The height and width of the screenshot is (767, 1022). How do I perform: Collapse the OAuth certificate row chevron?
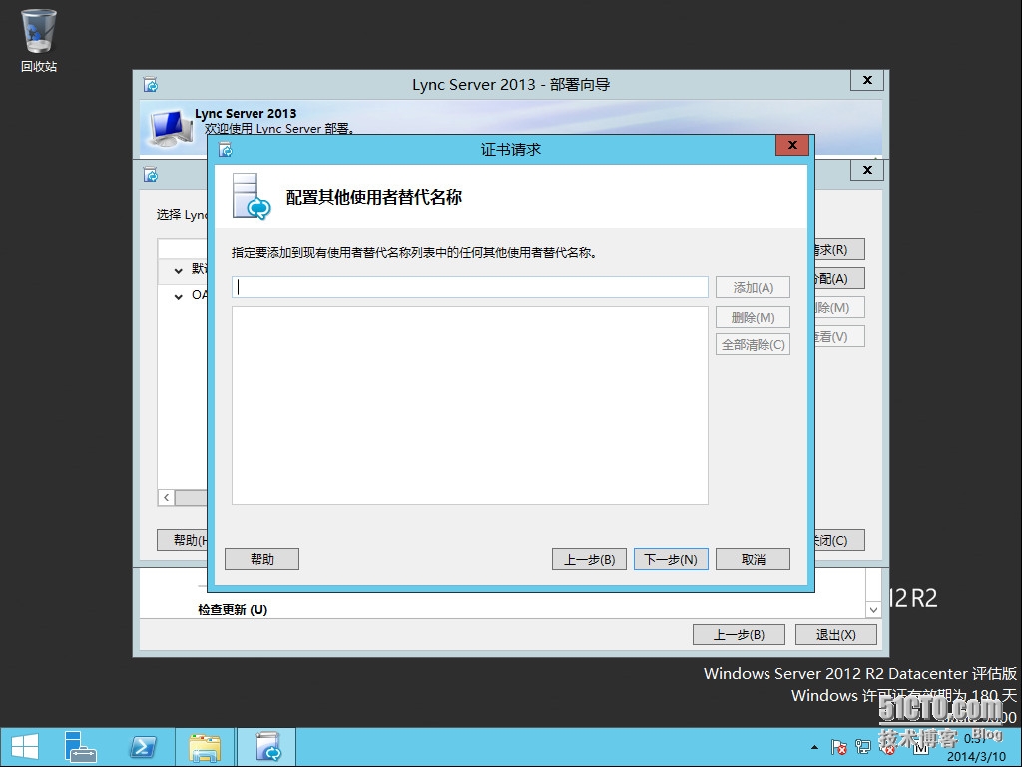pos(178,296)
